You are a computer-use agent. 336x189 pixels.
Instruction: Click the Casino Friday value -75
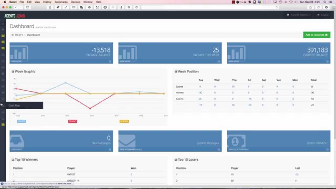(250, 99)
